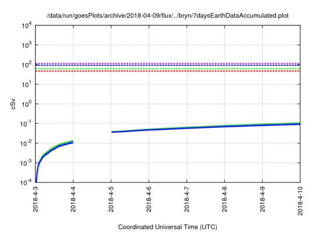Click the 10^0 y-axis tick label

26,104
